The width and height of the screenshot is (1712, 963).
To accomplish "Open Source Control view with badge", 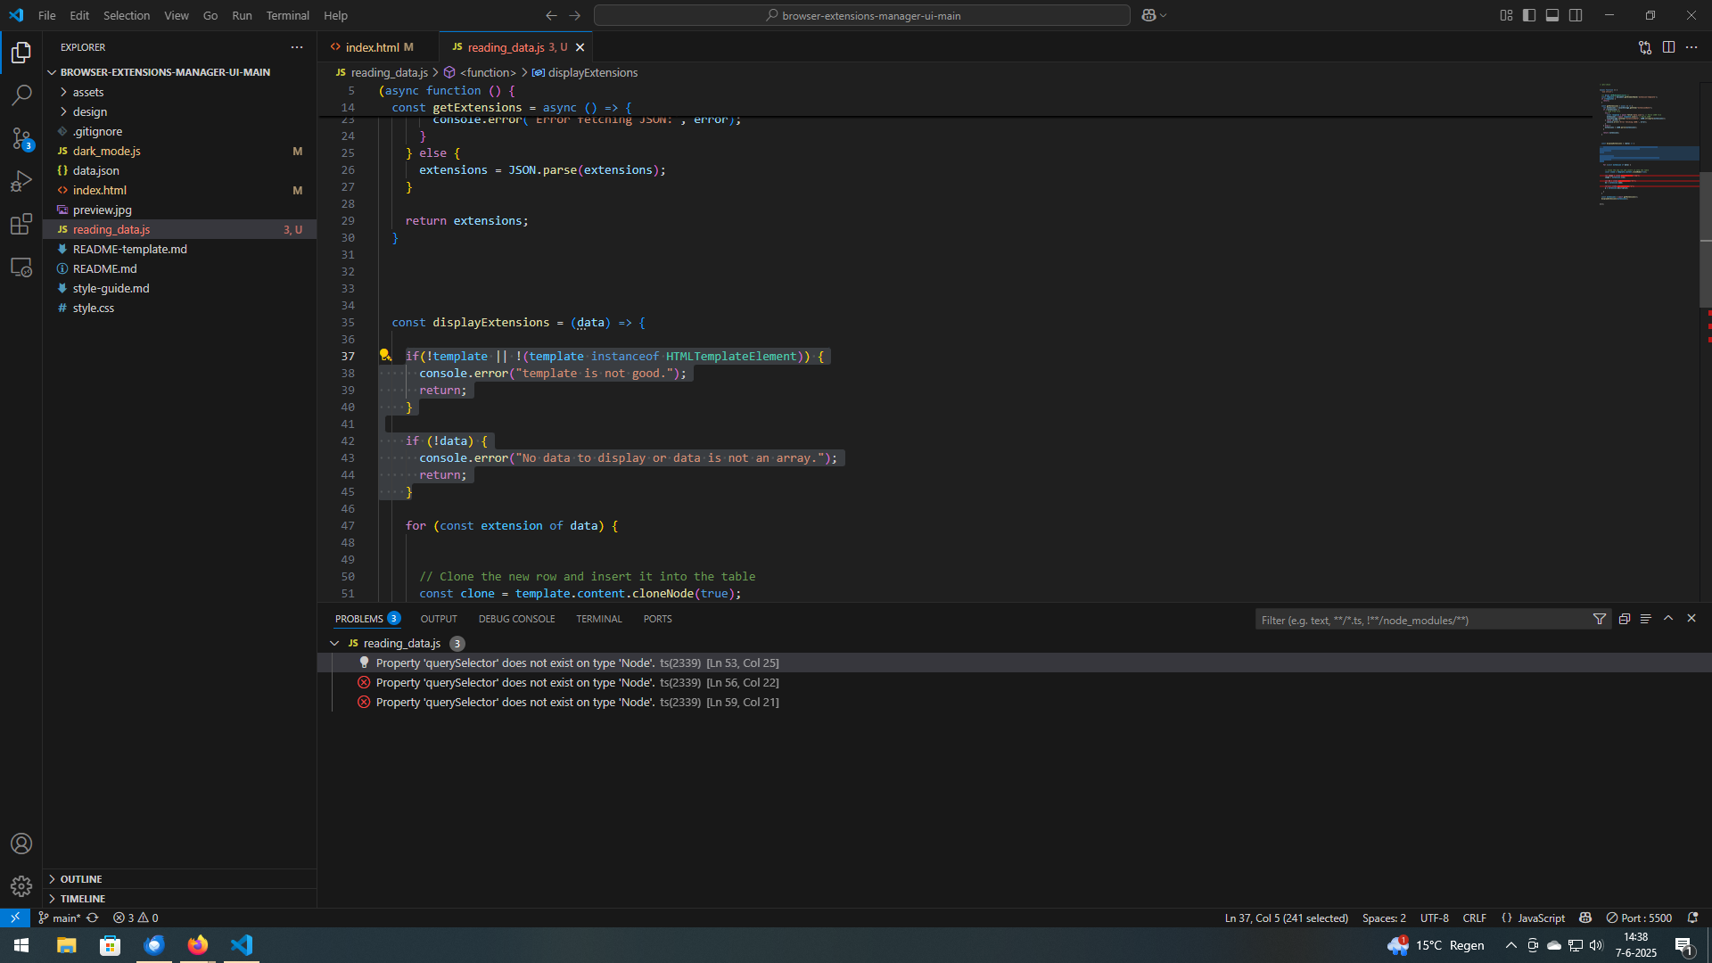I will 21,138.
